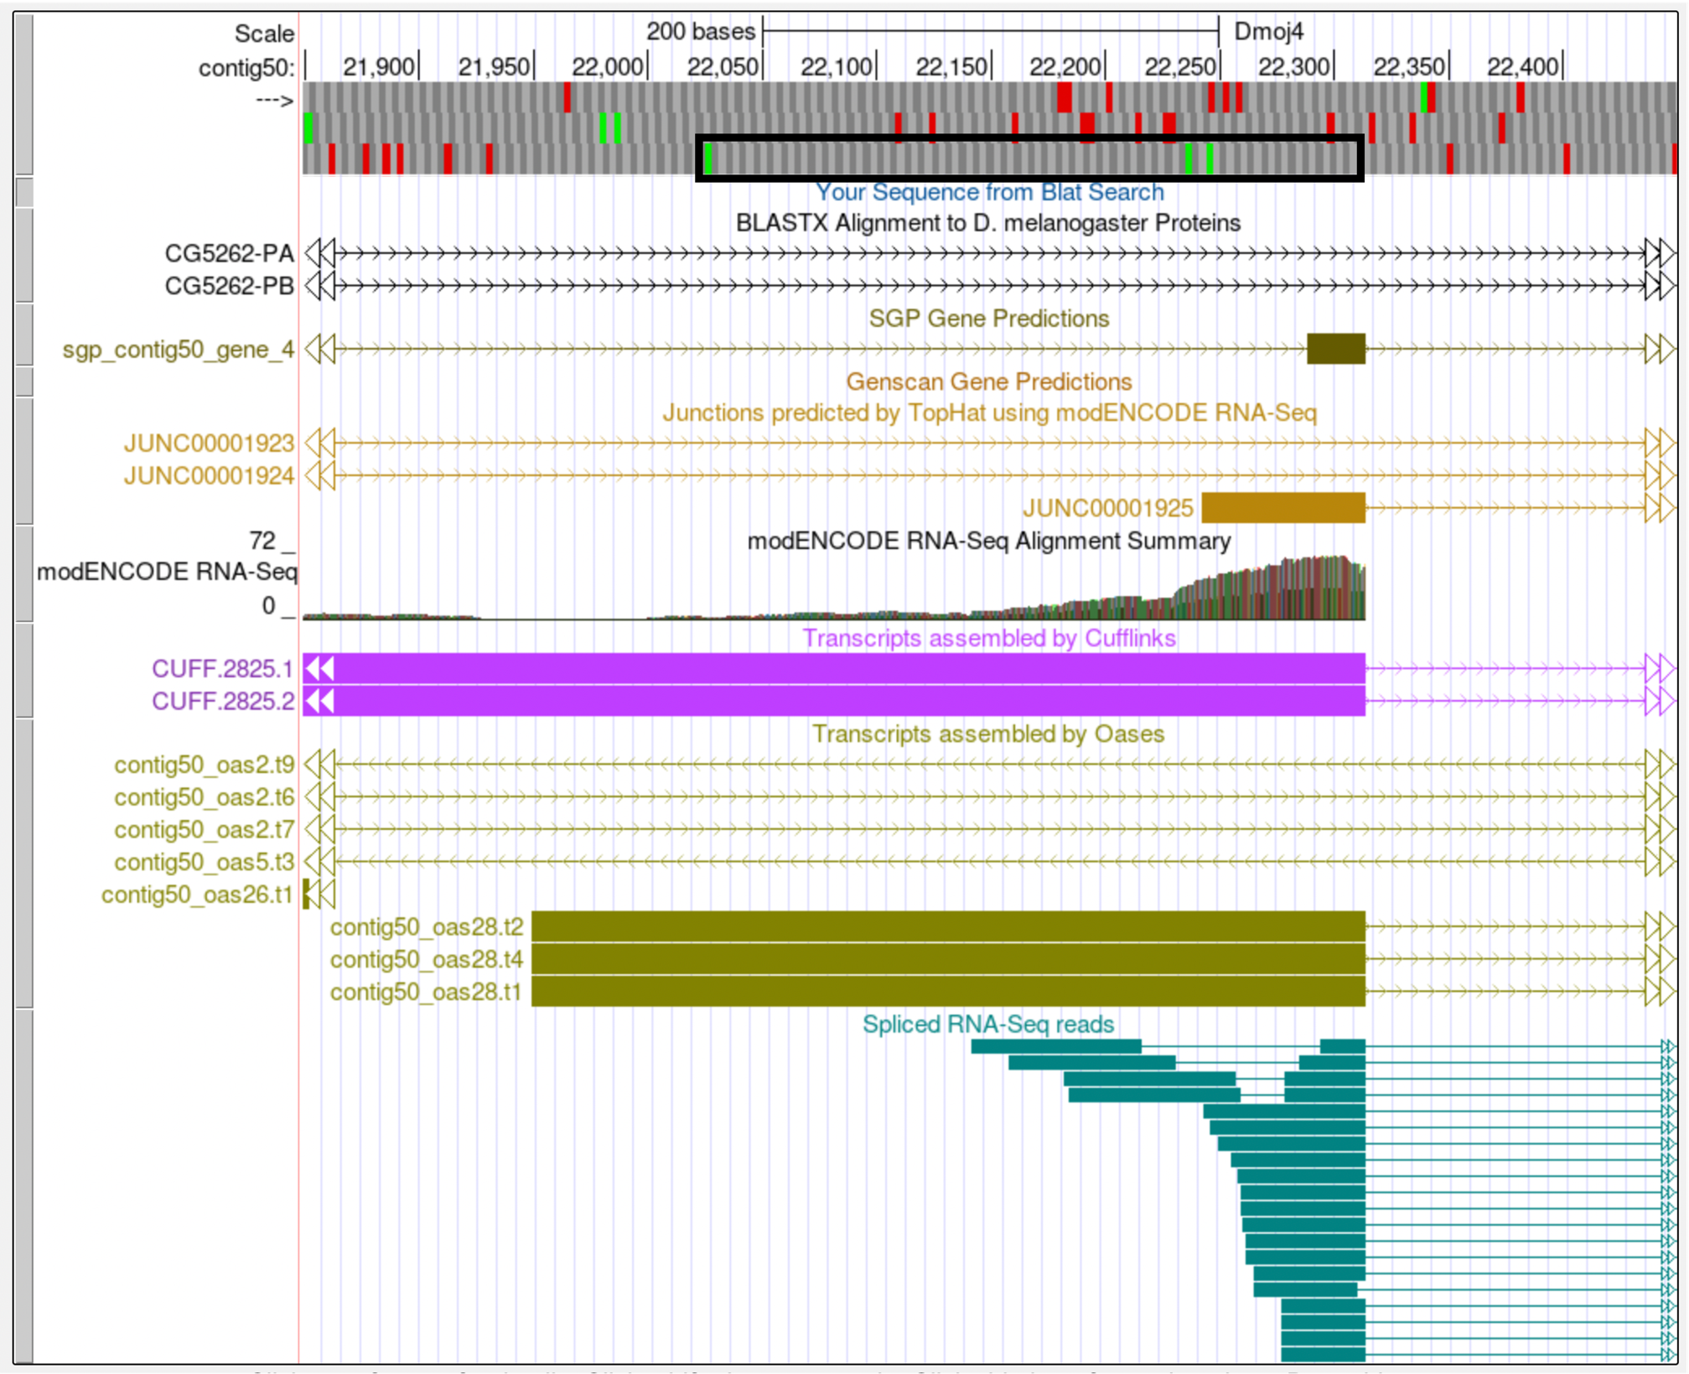1689x1374 pixels.
Task: Click the dark SGP gene exon block
Action: [x=1336, y=349]
